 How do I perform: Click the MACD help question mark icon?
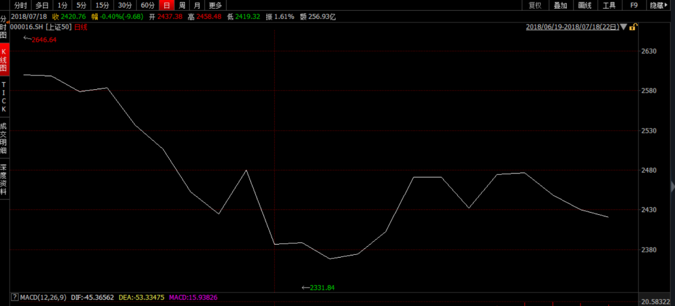(x=14, y=297)
